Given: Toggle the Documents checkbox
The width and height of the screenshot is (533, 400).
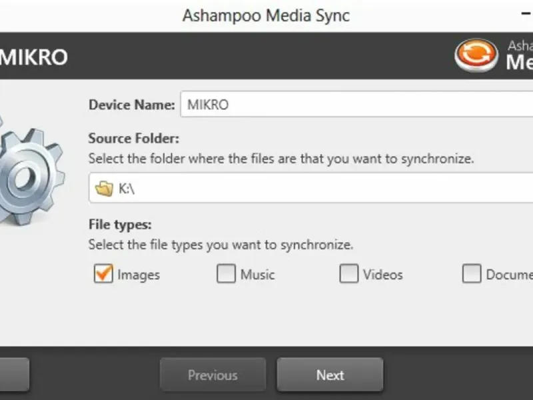Looking at the screenshot, I should point(472,274).
